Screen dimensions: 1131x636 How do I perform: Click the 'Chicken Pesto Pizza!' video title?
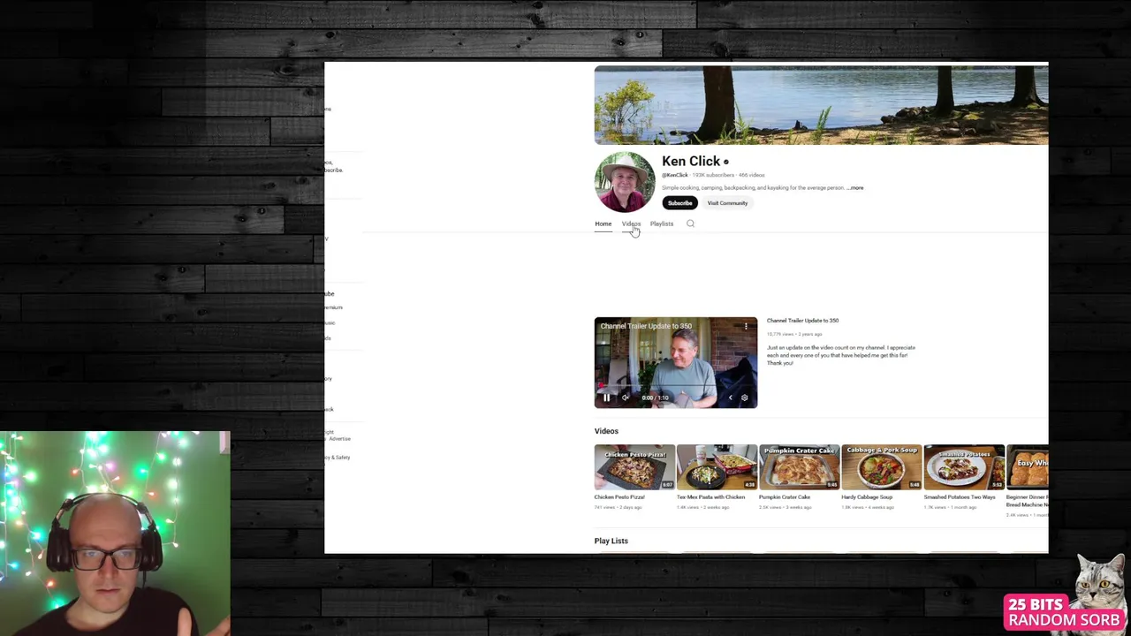pos(619,497)
